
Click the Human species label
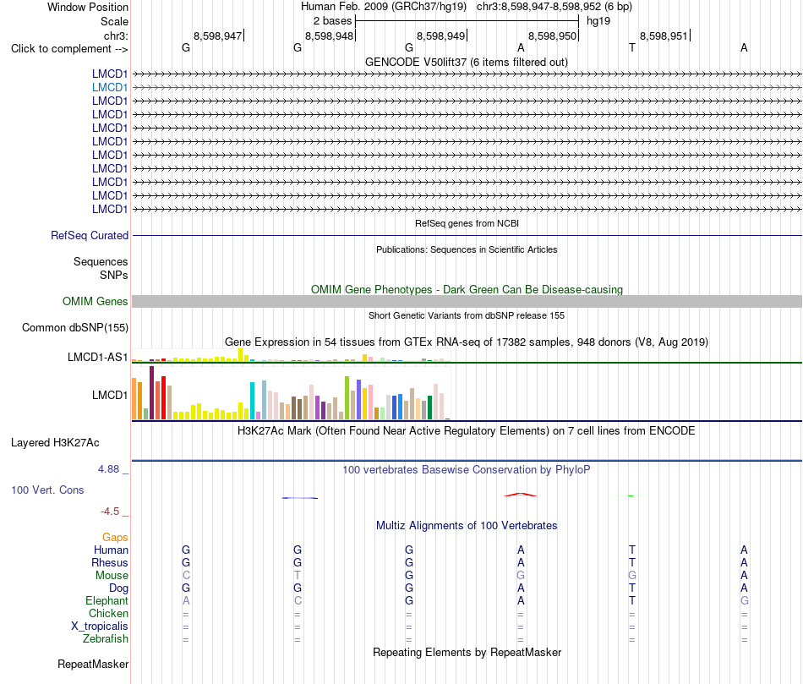click(111, 550)
